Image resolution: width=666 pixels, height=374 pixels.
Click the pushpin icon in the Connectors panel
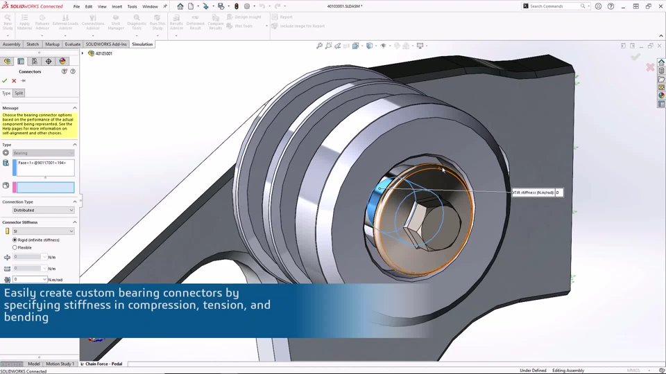(x=24, y=80)
